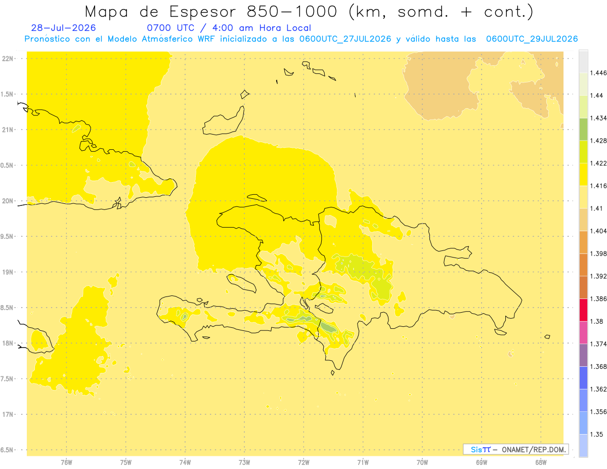Click the legend value '1.356'
Viewport: 607px width, 469px height.
coord(598,412)
